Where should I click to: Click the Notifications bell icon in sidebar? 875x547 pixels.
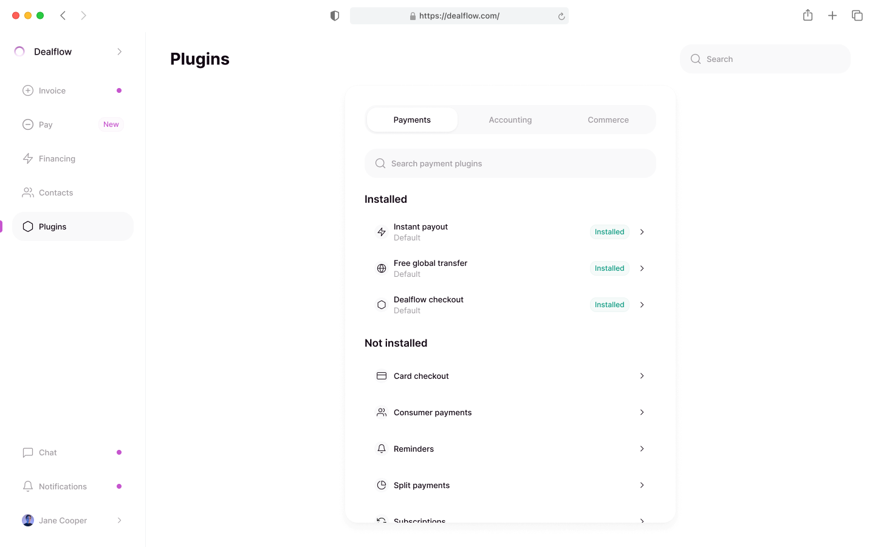pos(28,486)
